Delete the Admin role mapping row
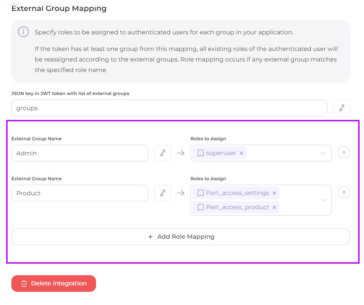 click(x=344, y=152)
